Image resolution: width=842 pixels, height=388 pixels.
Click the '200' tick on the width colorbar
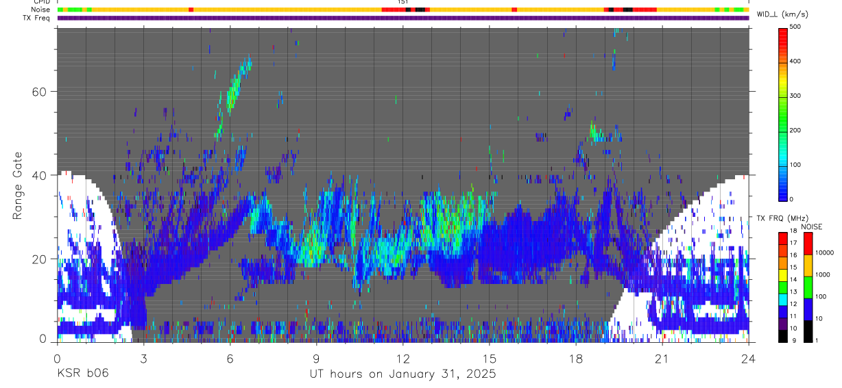[x=795, y=131]
